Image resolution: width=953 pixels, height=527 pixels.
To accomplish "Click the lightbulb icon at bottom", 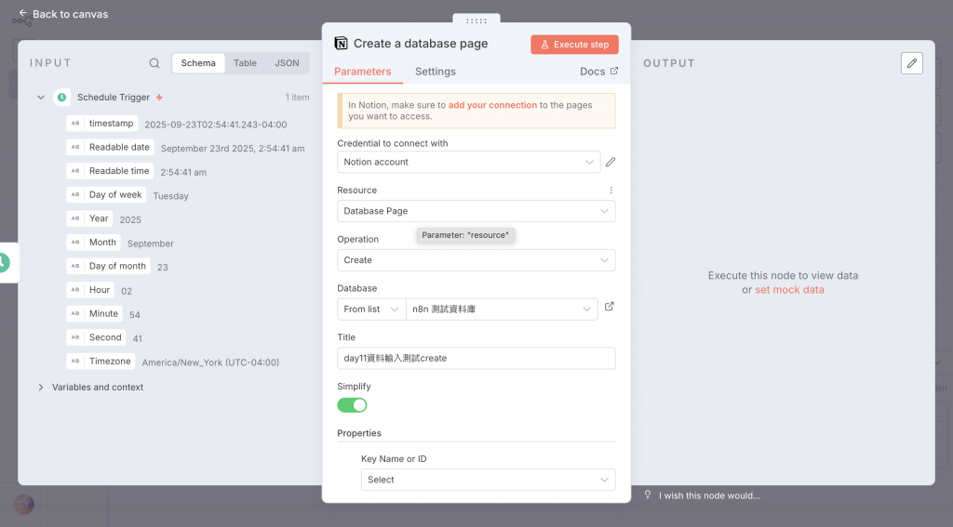I will click(648, 494).
